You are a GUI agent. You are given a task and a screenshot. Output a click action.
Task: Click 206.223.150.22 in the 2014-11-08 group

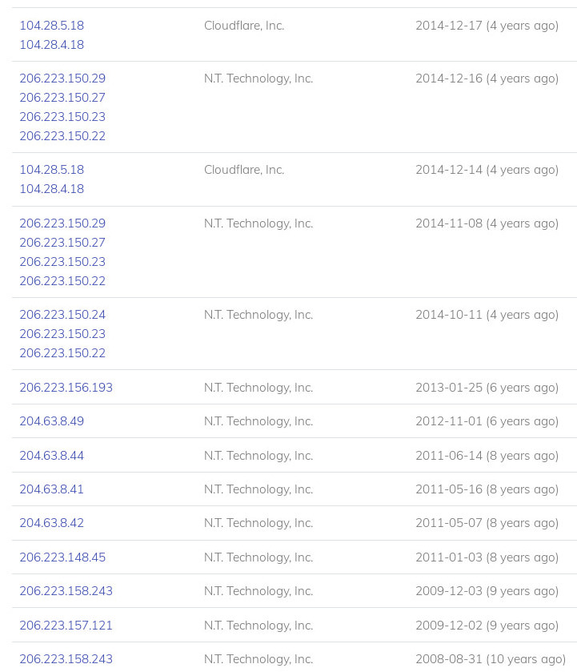[62, 281]
